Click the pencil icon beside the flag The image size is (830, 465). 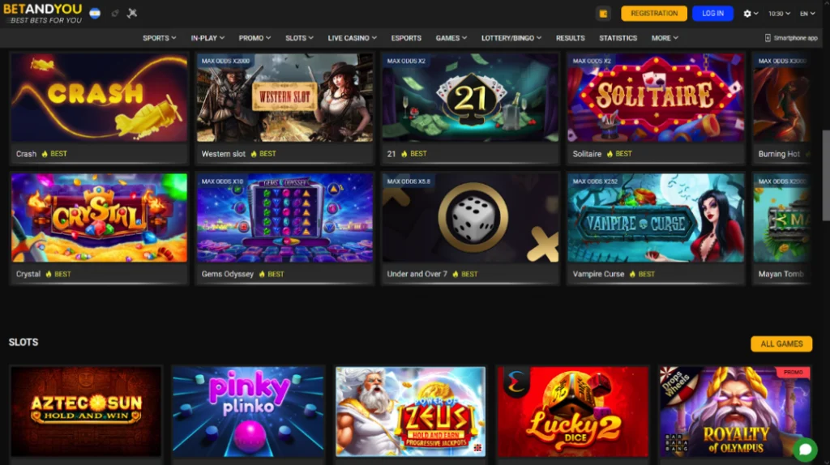click(x=115, y=13)
